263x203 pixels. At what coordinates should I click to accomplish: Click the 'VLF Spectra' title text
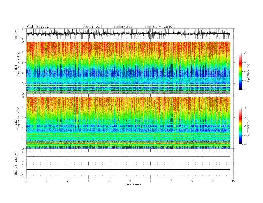38,26
